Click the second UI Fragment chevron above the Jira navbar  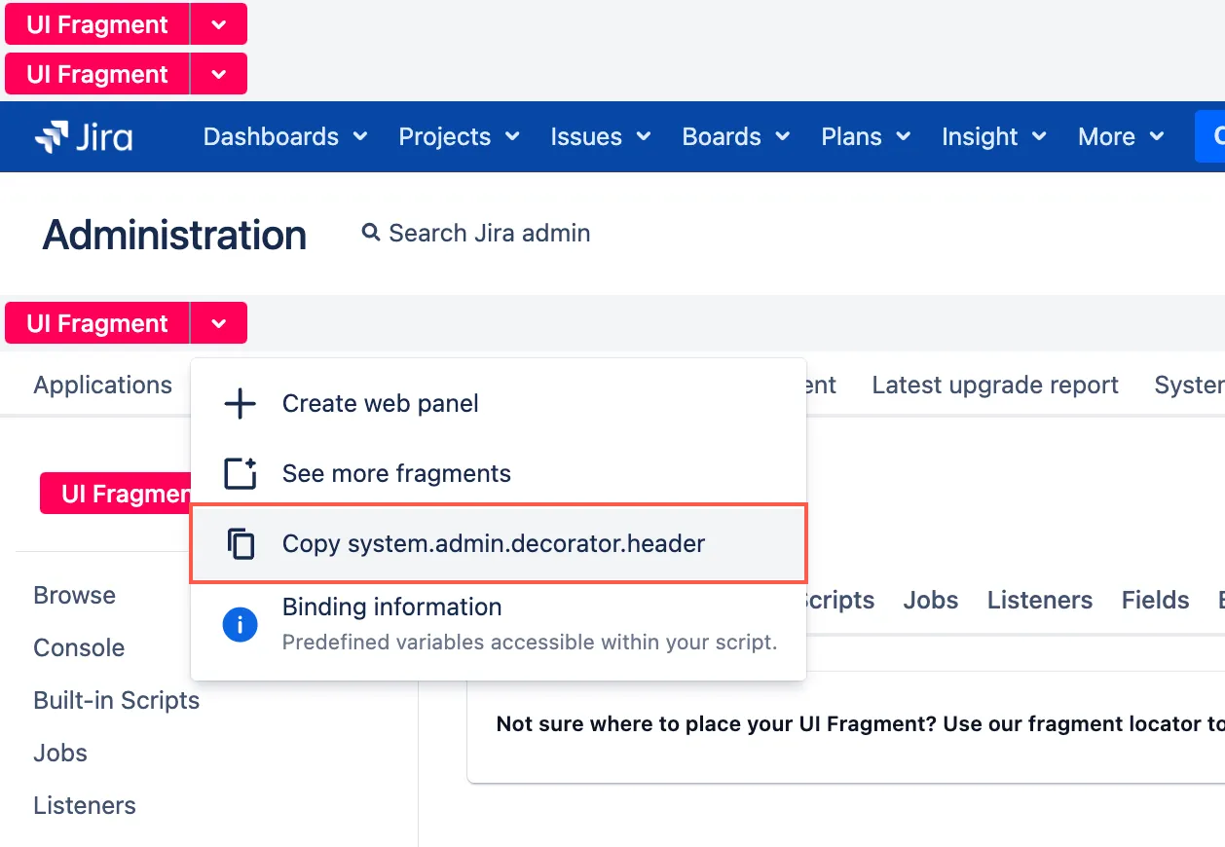[219, 74]
